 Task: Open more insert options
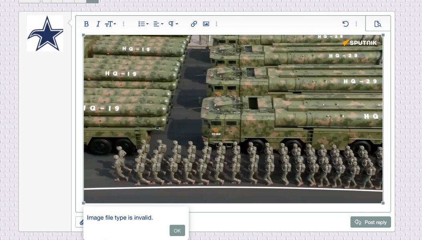(216, 24)
